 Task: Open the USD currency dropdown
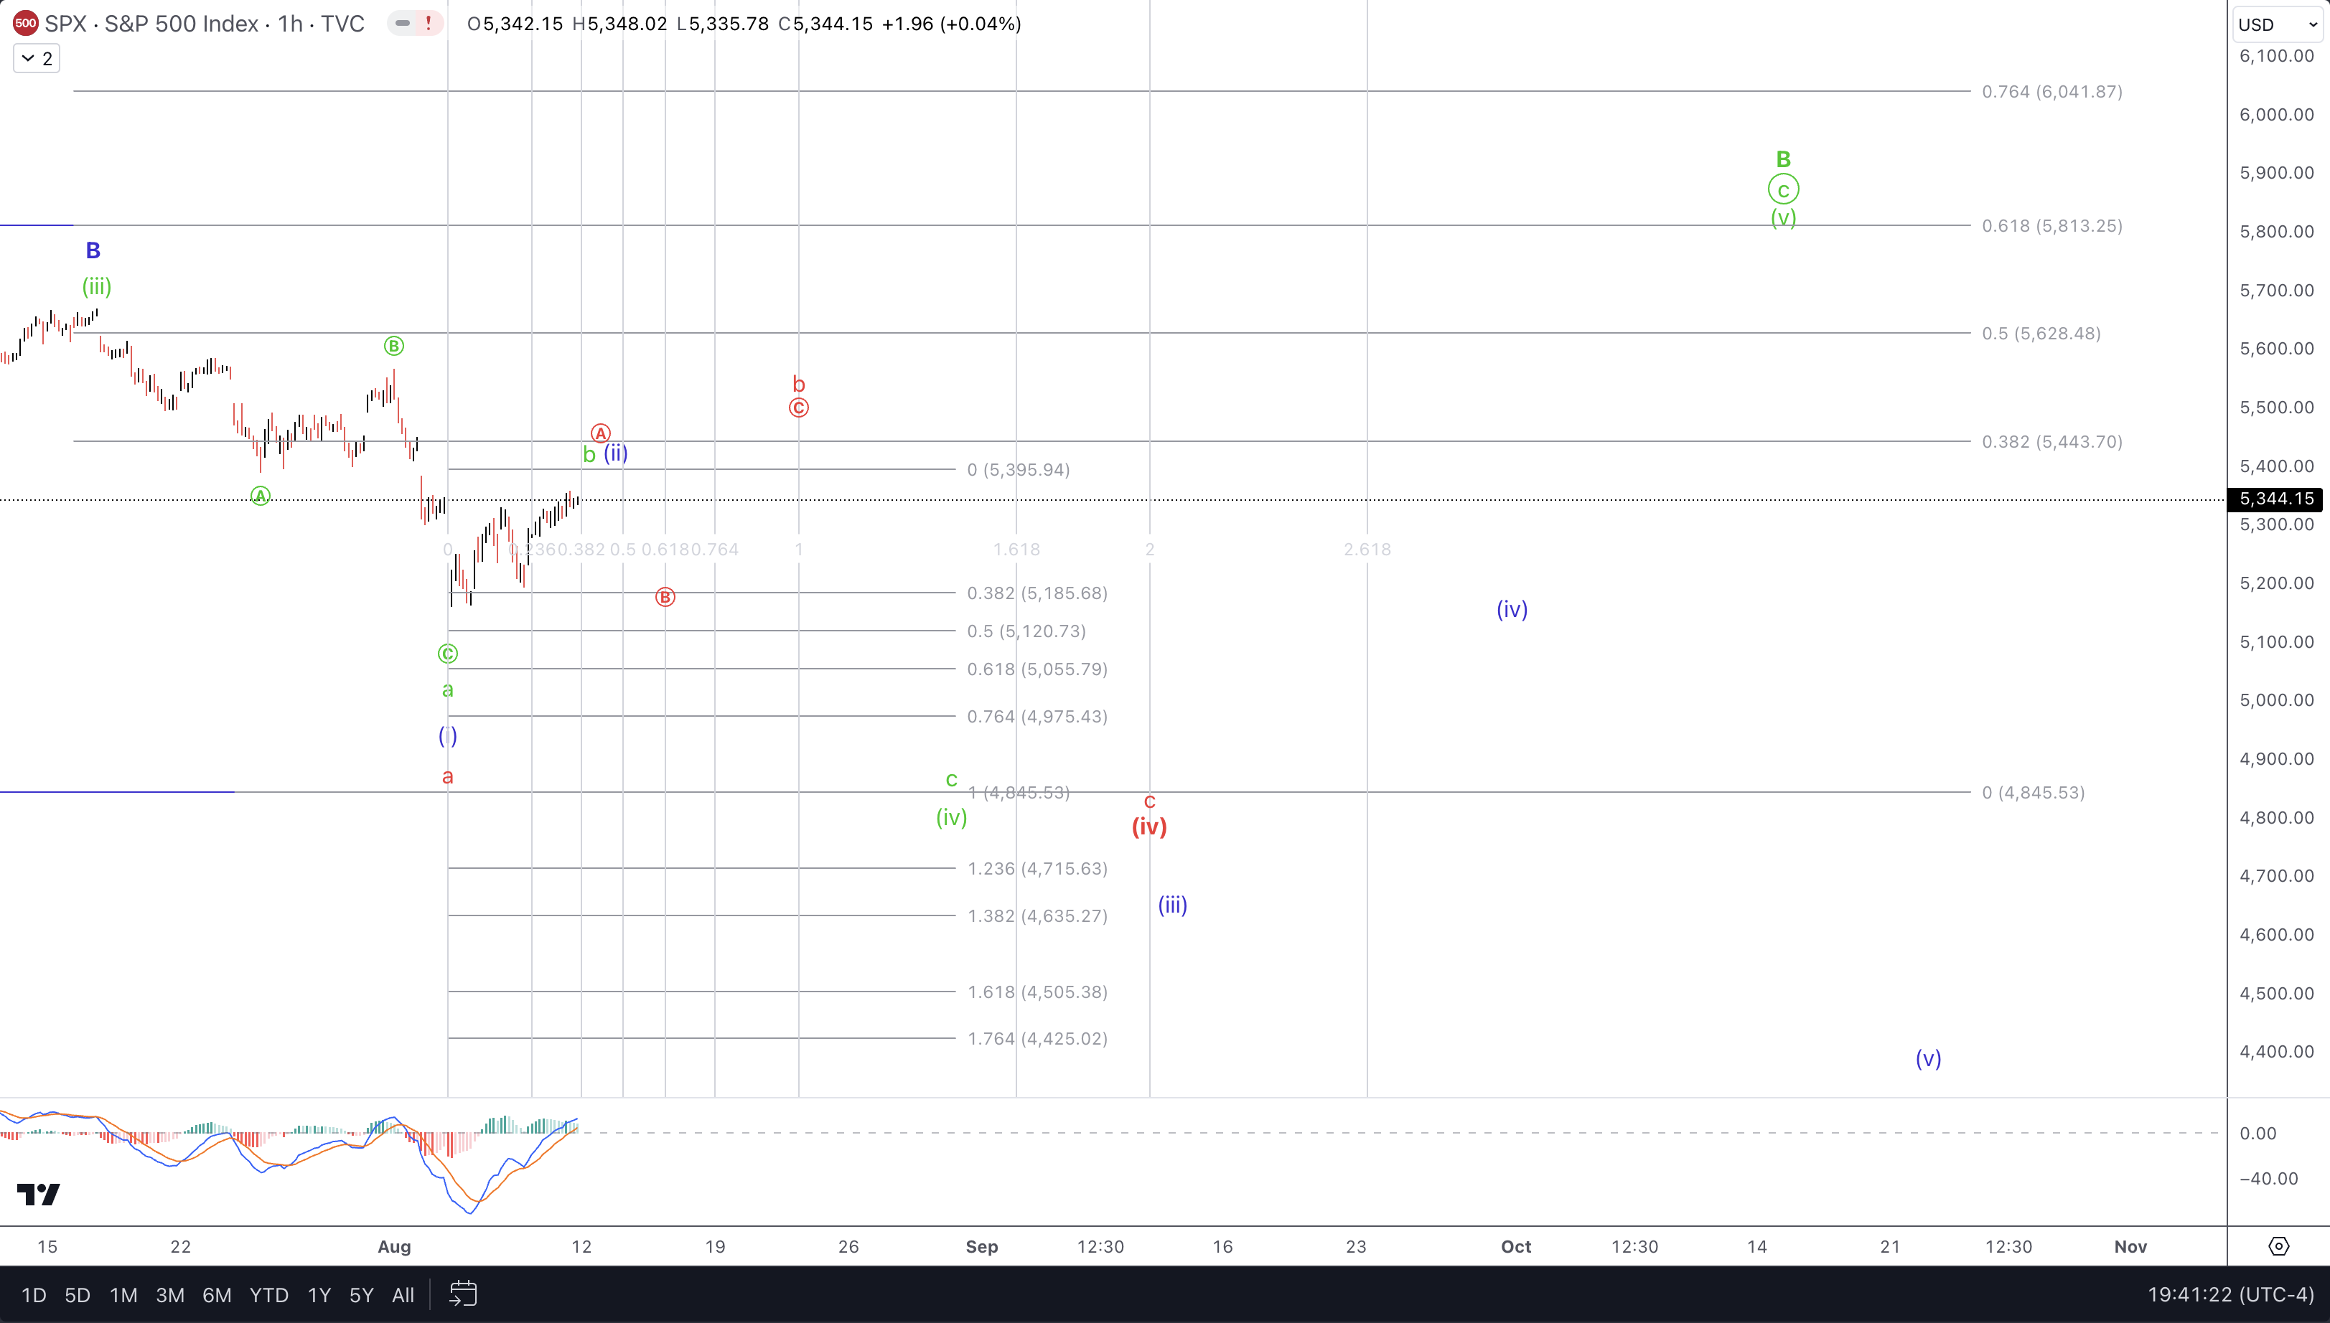2278,24
